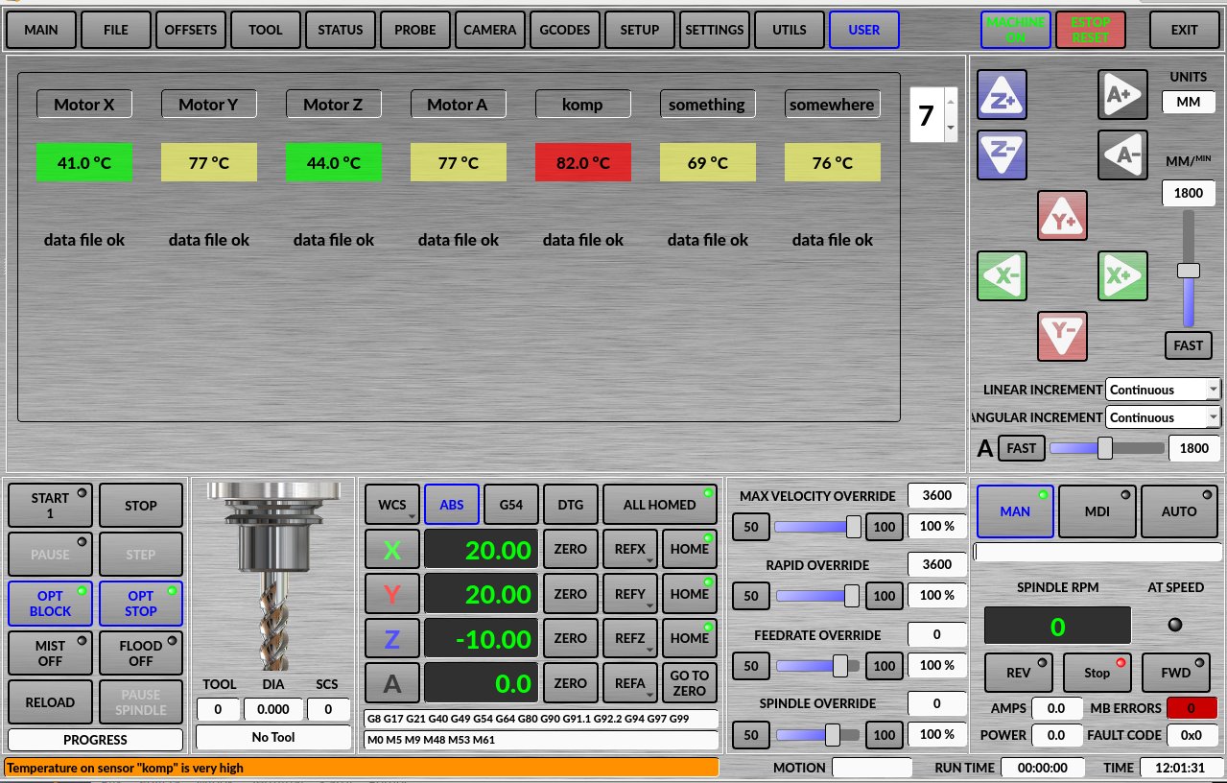The width and height of the screenshot is (1227, 783).
Task: Open the UTILS tab
Action: coord(790,30)
